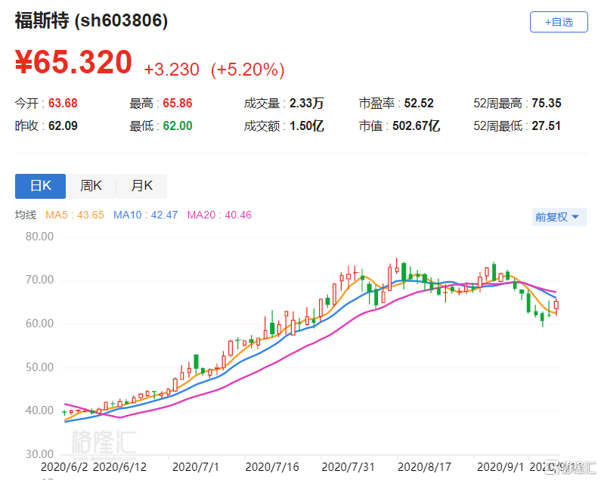The width and height of the screenshot is (601, 480).
Task: Click the 60.00 y-axis label
Action: tap(39, 324)
